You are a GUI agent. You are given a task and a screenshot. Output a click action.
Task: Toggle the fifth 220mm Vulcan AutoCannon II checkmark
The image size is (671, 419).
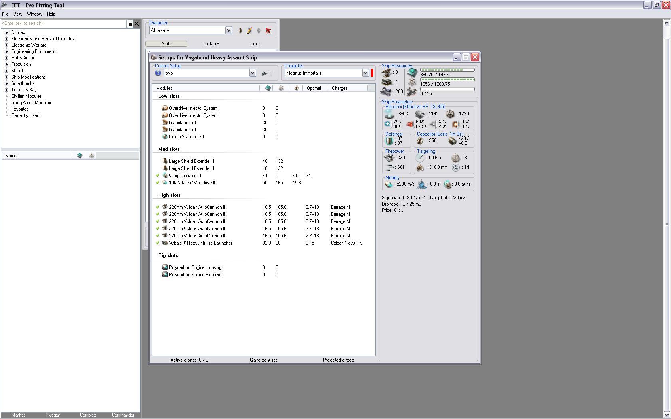[x=157, y=236]
